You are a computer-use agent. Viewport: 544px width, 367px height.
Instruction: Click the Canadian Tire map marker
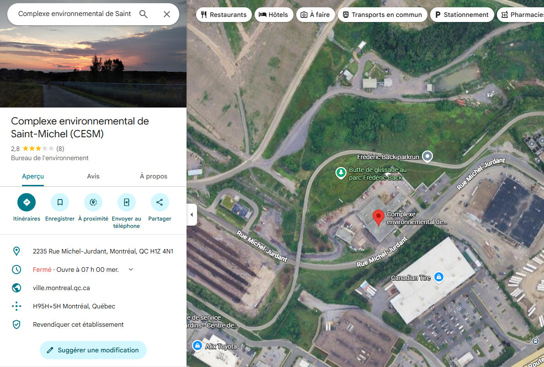click(439, 277)
